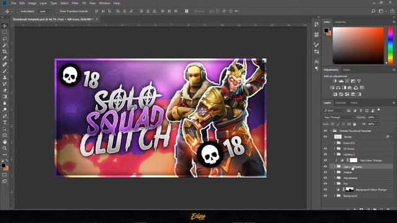Add an Invert adjustment

pos(335,94)
